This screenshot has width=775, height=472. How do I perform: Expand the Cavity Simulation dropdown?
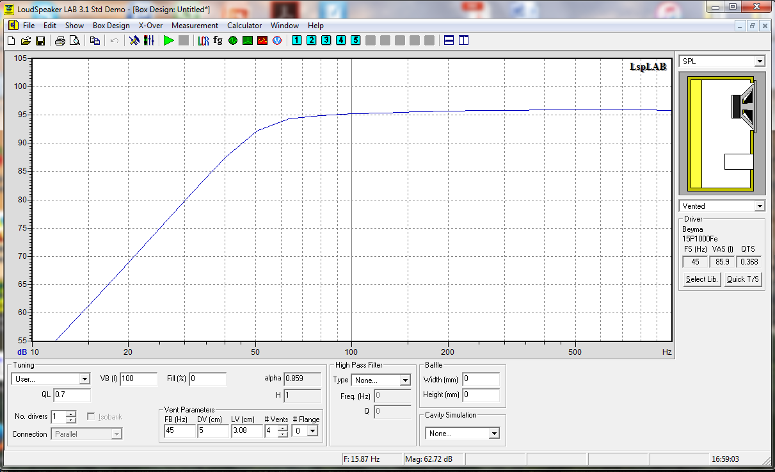[493, 434]
